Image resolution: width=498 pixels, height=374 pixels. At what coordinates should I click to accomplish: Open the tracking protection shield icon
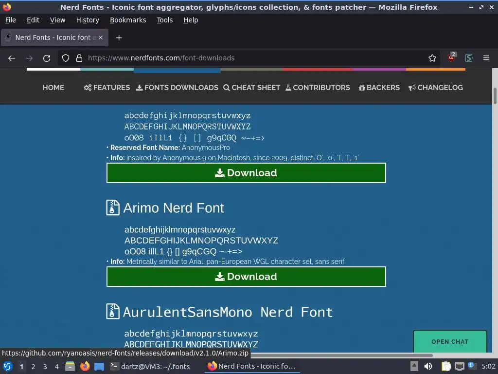(66, 58)
